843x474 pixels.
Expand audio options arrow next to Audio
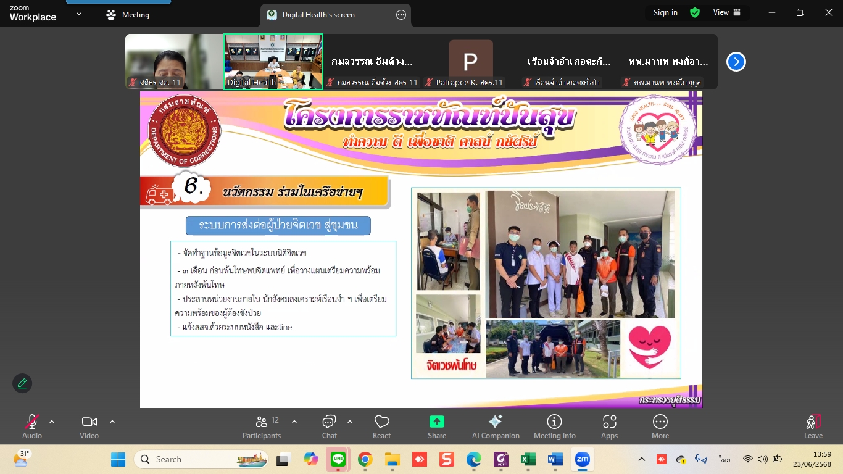coord(52,422)
